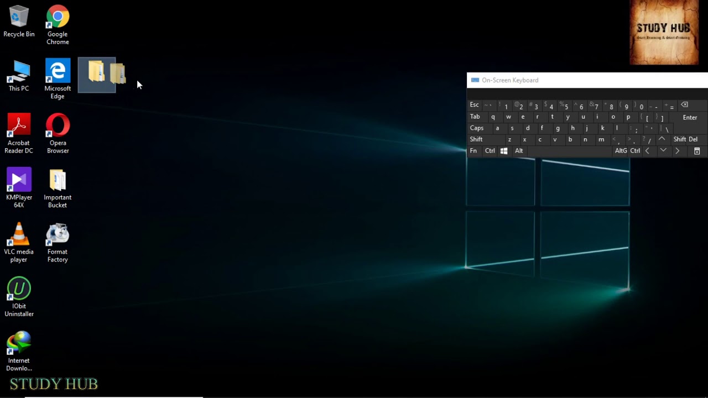The width and height of the screenshot is (708, 398).
Task: Select the Important Bucket folder
Action: click(x=58, y=188)
